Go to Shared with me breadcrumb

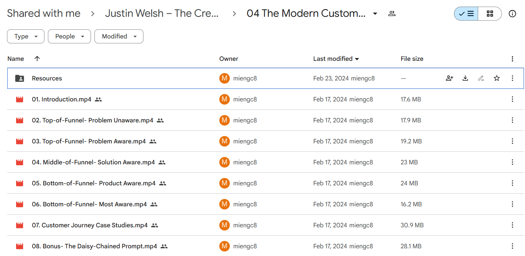click(44, 13)
